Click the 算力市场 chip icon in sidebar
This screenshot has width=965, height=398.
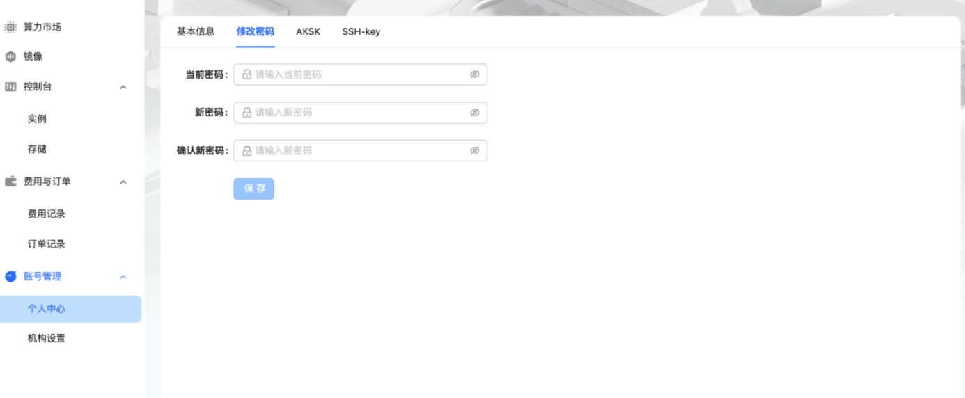10,27
